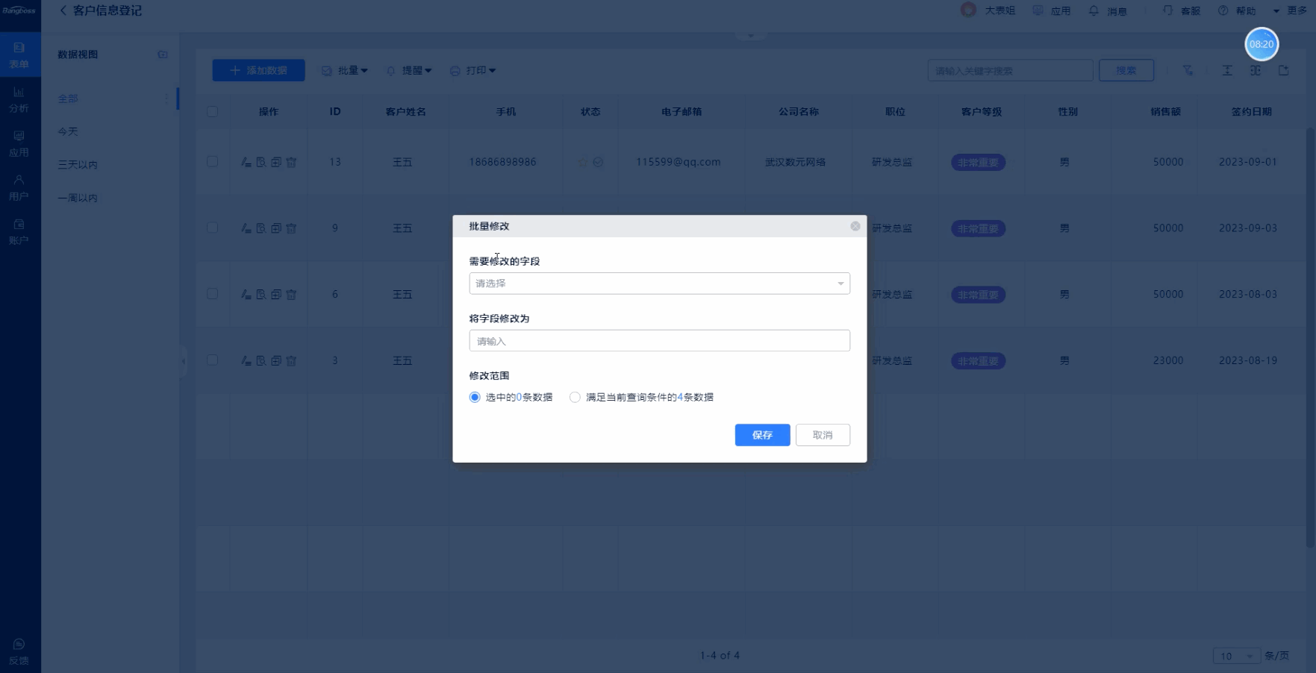Screen dimensions: 1316x673
Task: Click the 取消 button in the dialog
Action: coord(823,435)
